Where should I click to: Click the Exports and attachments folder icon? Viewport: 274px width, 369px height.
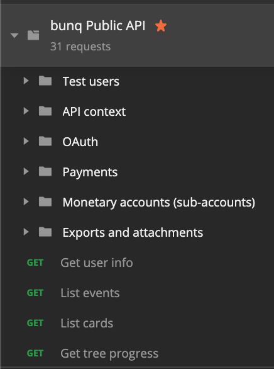[x=45, y=232]
